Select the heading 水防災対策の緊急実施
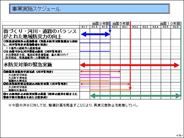Viewport: 184px width, 138px height. pyautogui.click(x=28, y=65)
